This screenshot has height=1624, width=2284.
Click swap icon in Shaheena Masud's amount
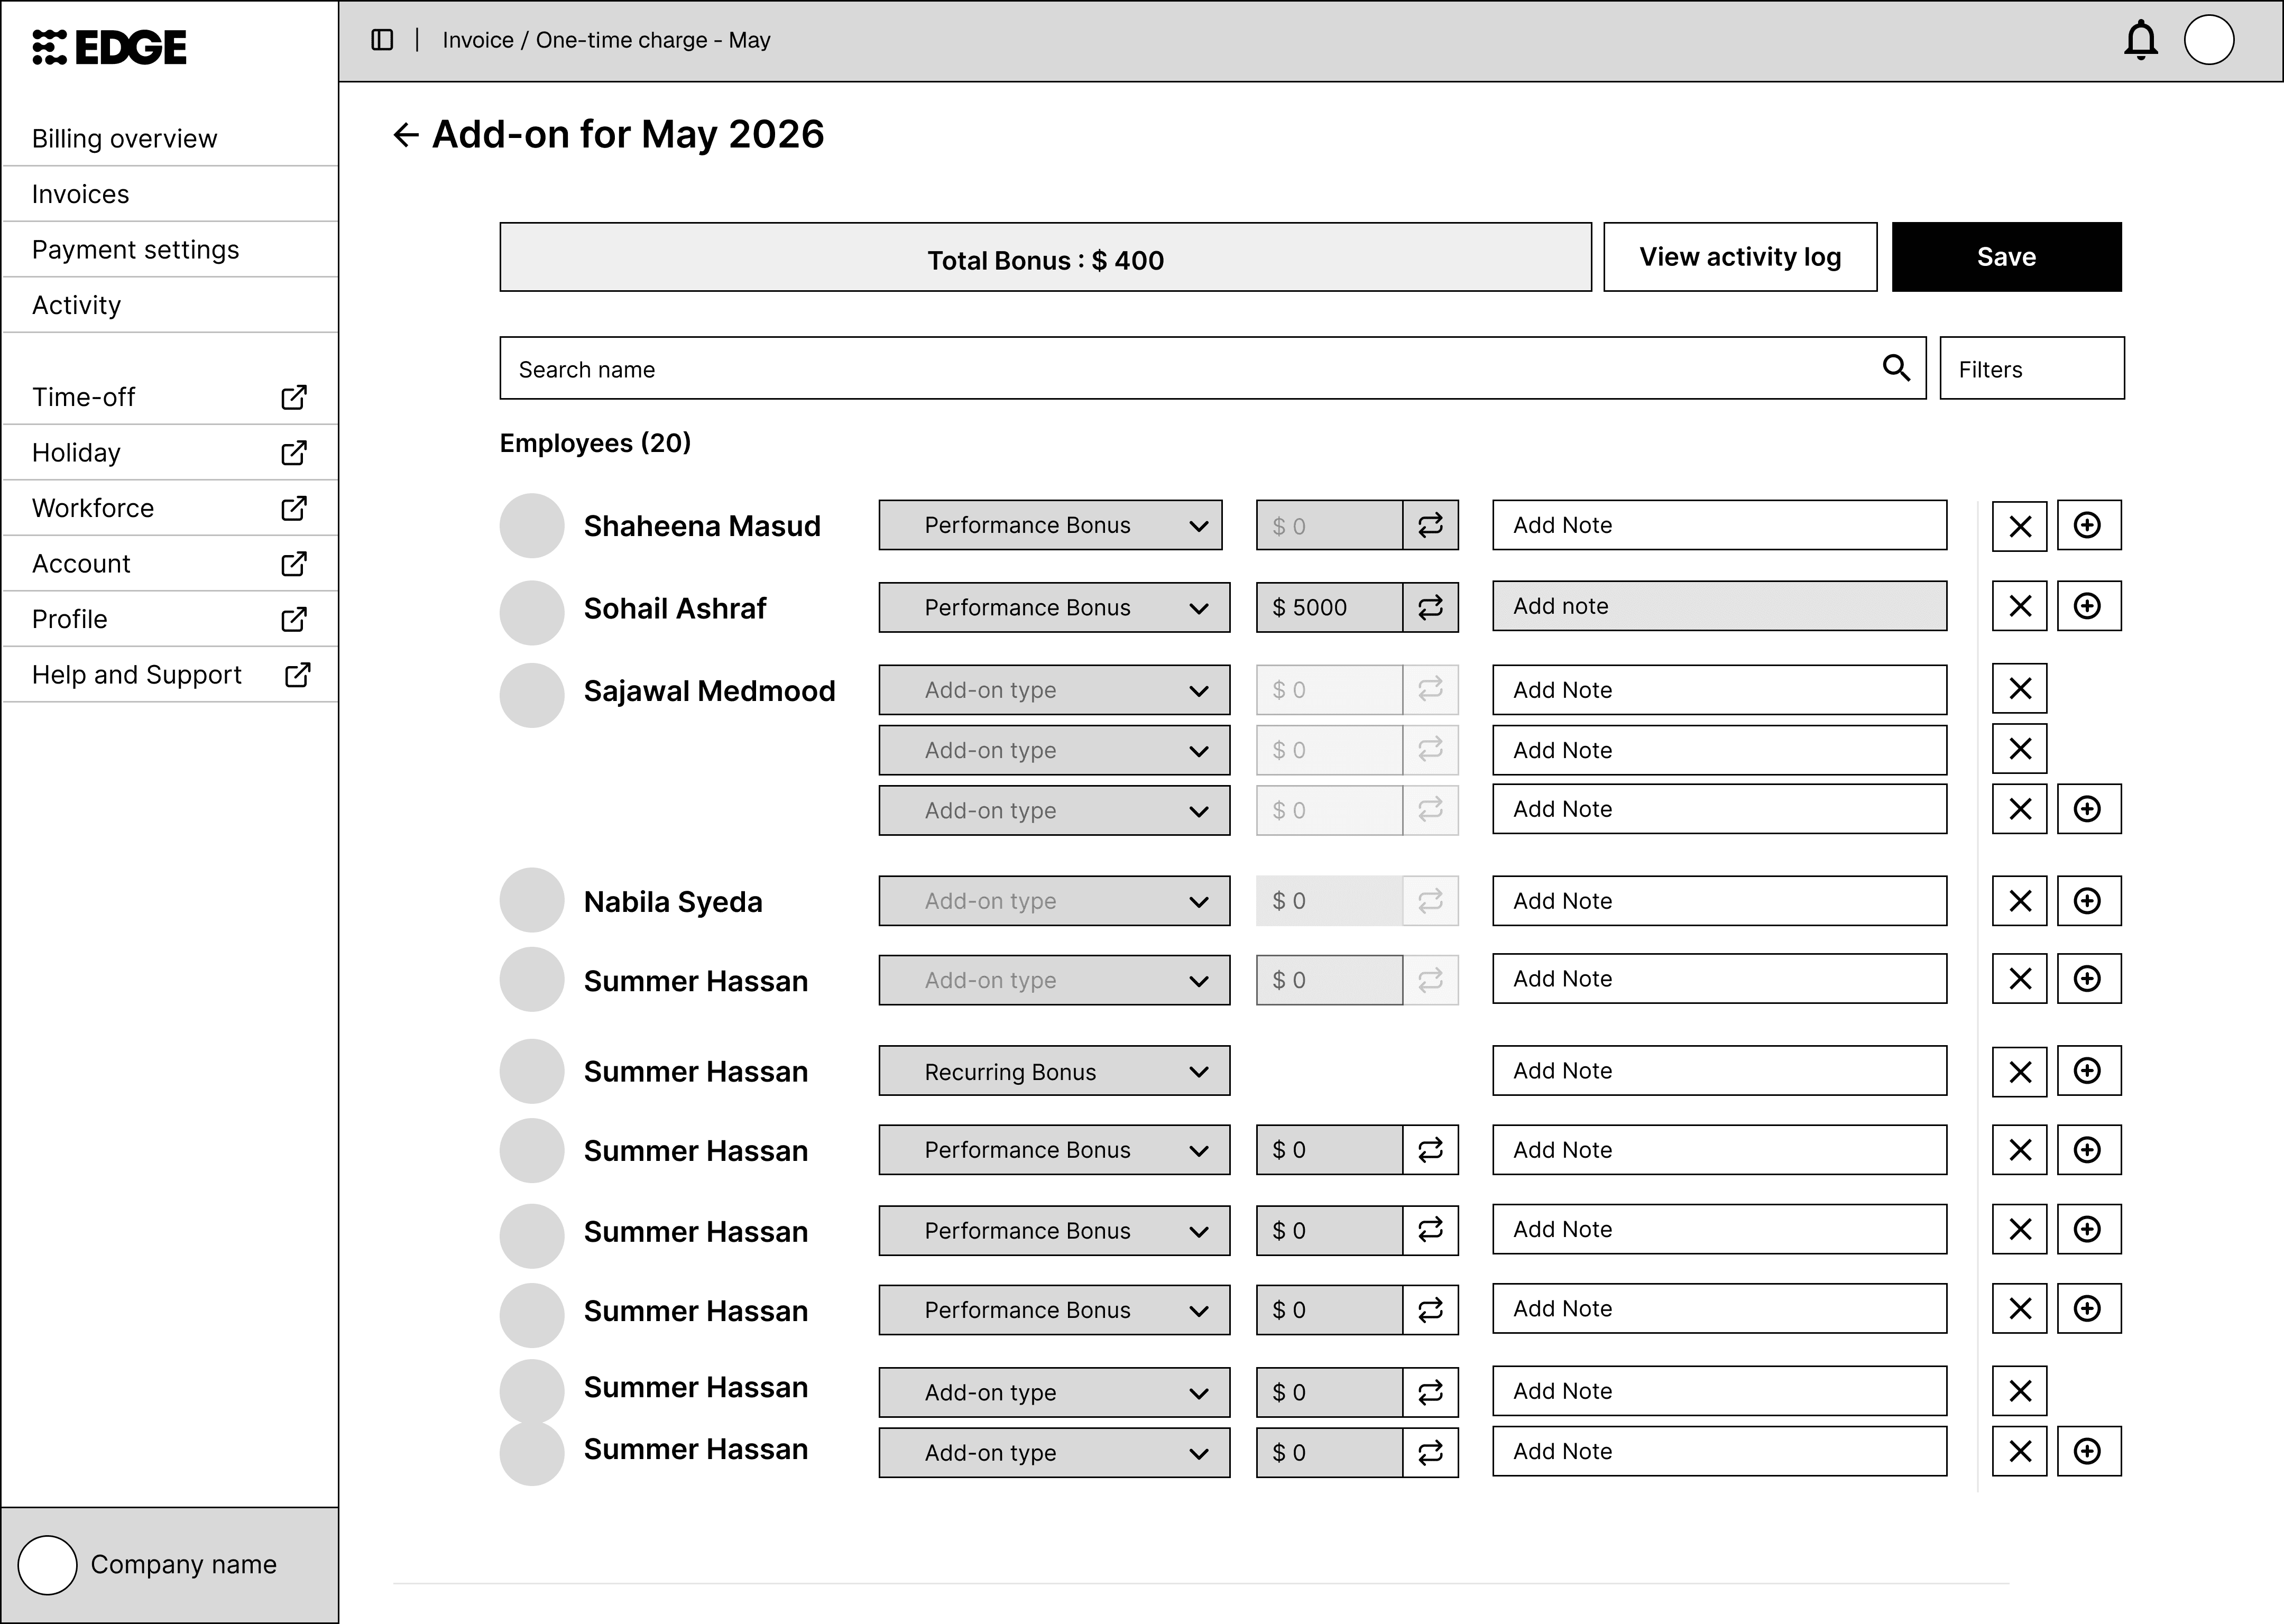[1430, 525]
